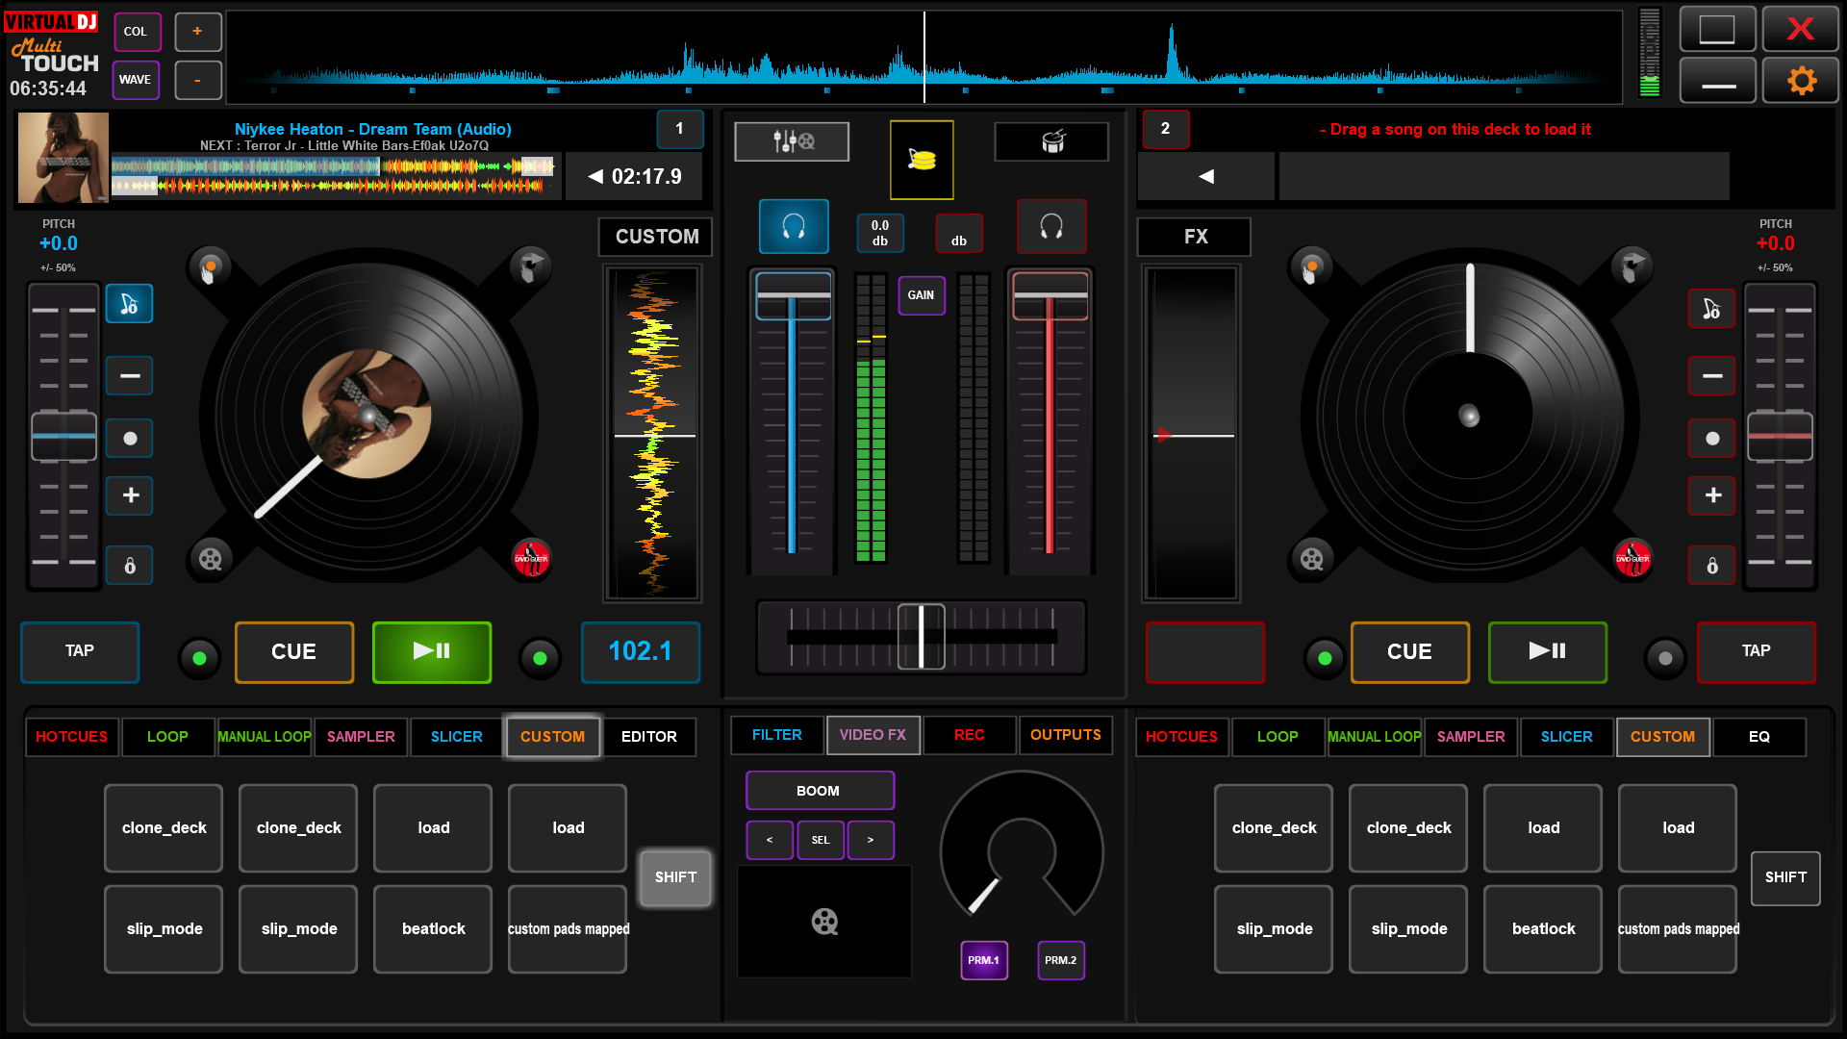The height and width of the screenshot is (1039, 1847).
Task: Toggle the WAVE display button
Action: tap(136, 80)
